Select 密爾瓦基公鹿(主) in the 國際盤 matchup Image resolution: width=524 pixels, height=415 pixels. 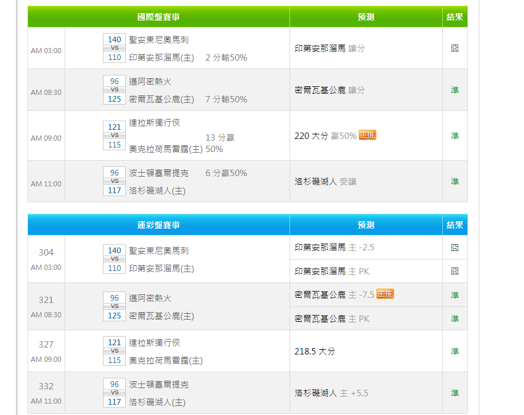[161, 99]
